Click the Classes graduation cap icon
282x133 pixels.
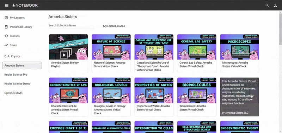[x=6, y=36]
